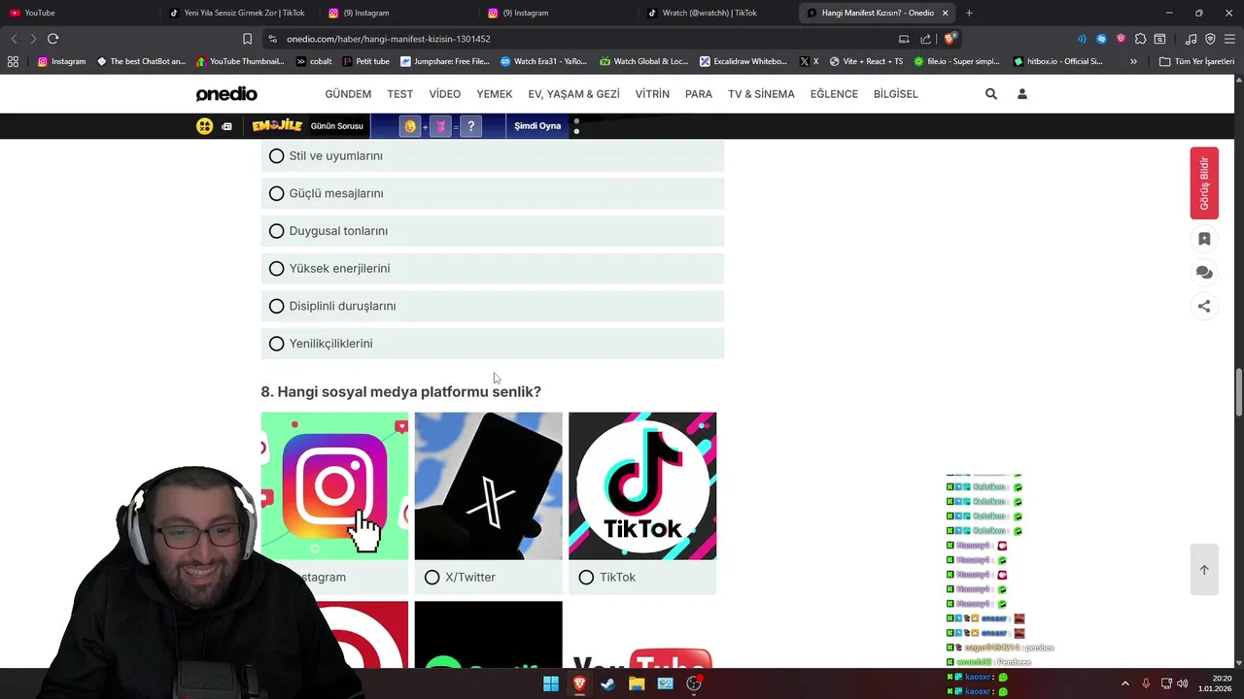Open the cobalt bookmark
Image resolution: width=1244 pixels, height=699 pixels.
click(314, 61)
